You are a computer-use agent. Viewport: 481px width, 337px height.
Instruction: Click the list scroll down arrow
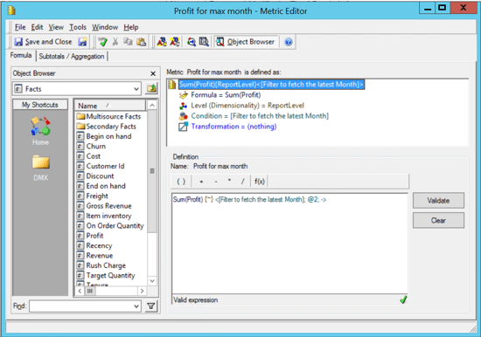[152, 280]
